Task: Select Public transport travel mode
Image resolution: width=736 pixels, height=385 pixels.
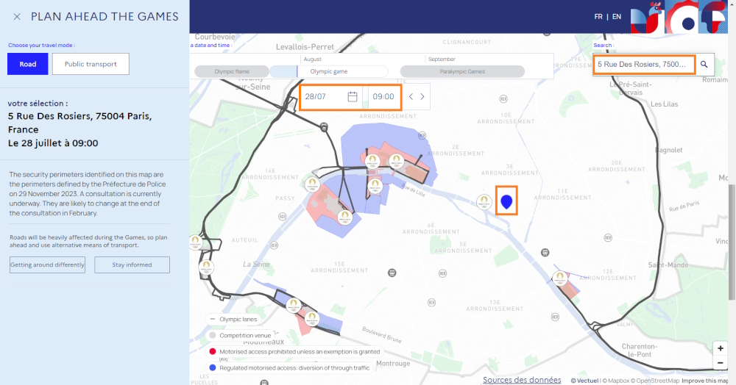Action: [x=91, y=64]
